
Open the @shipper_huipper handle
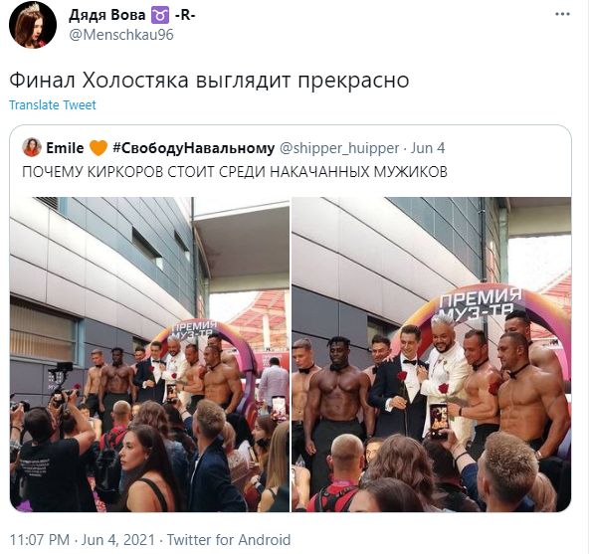(x=339, y=148)
